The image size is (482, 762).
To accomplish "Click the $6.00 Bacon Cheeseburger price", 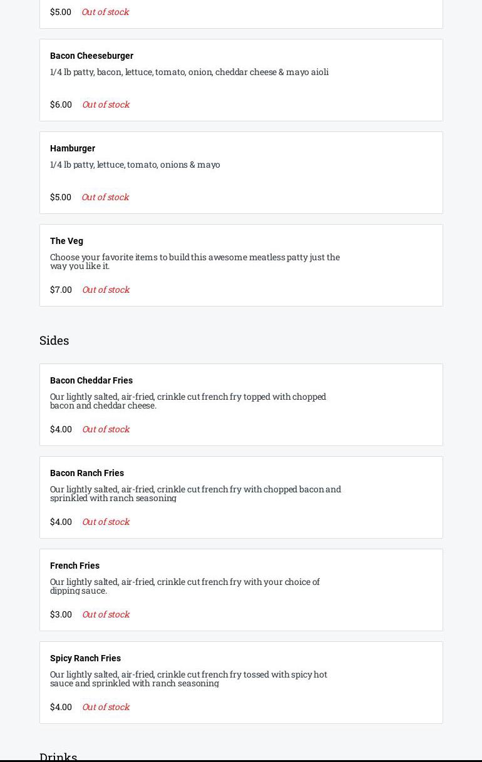I will tap(61, 104).
